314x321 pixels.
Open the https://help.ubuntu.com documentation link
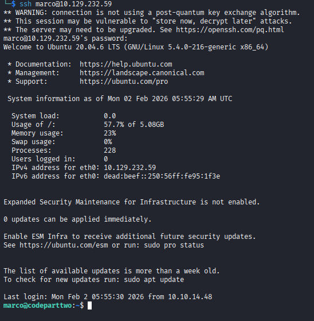[126, 64]
